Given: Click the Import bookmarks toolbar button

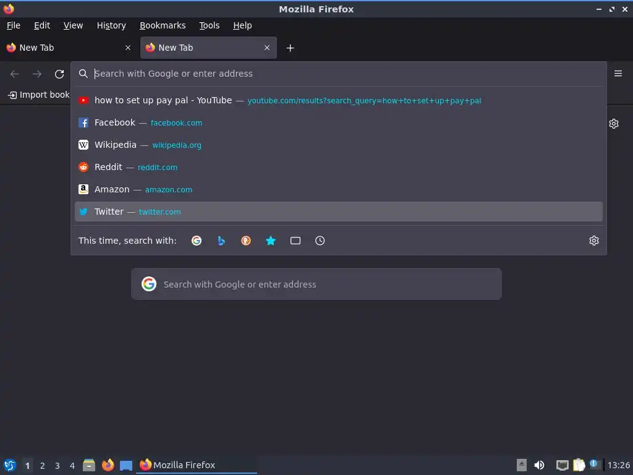Looking at the screenshot, I should [39, 95].
